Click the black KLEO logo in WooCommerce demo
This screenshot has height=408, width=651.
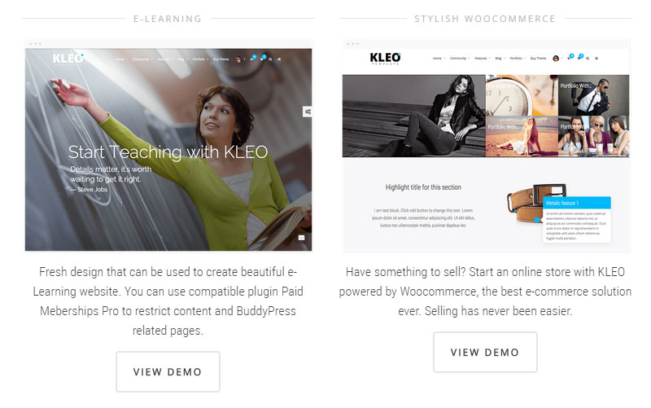(385, 58)
